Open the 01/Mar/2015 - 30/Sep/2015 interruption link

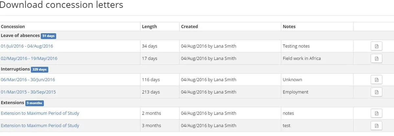pyautogui.click(x=28, y=92)
